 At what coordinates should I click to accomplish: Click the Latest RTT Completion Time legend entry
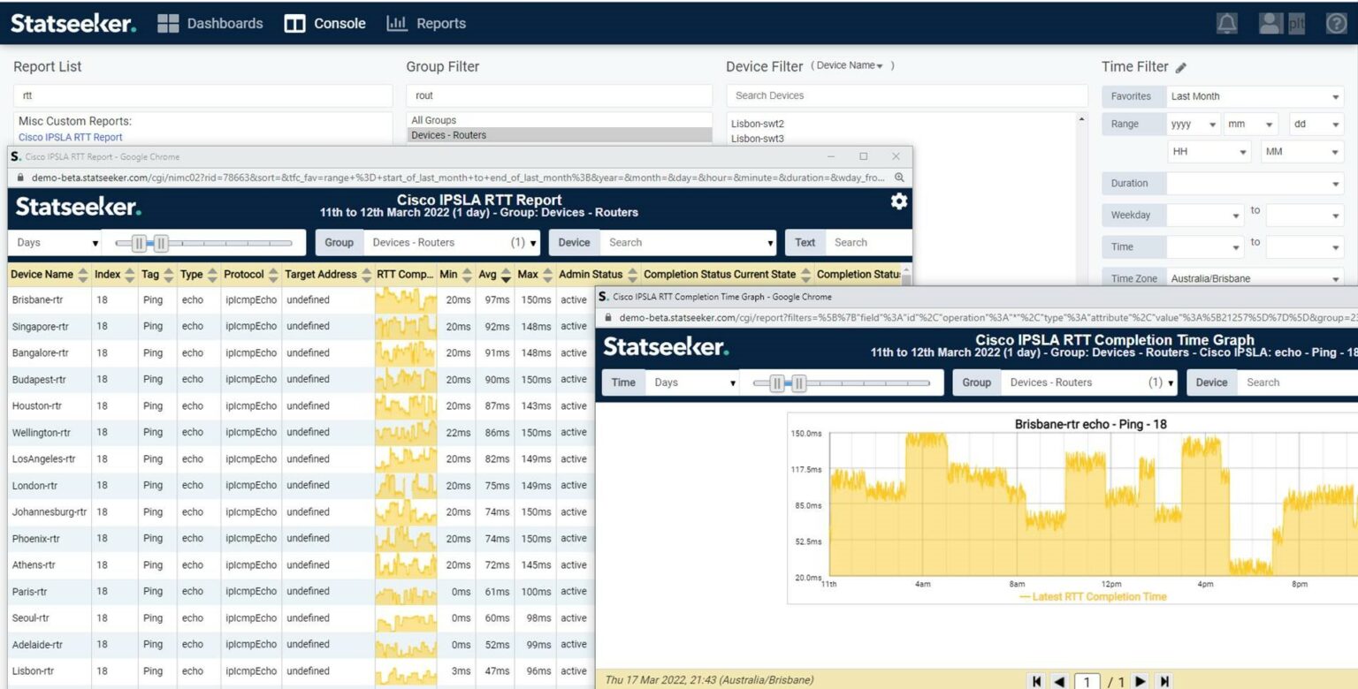pyautogui.click(x=1093, y=597)
